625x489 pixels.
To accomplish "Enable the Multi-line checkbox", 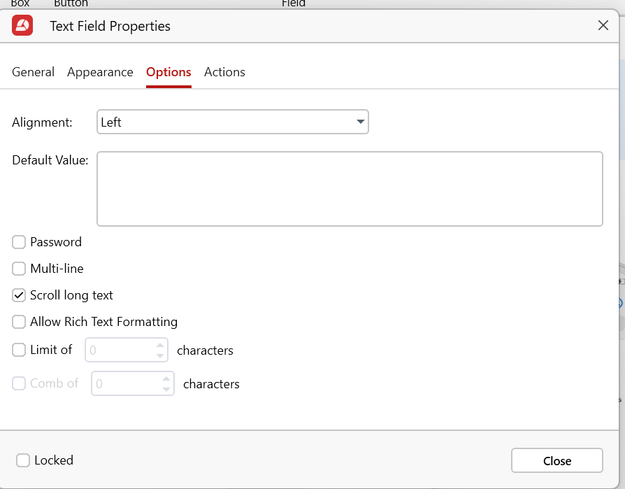I will [x=19, y=269].
